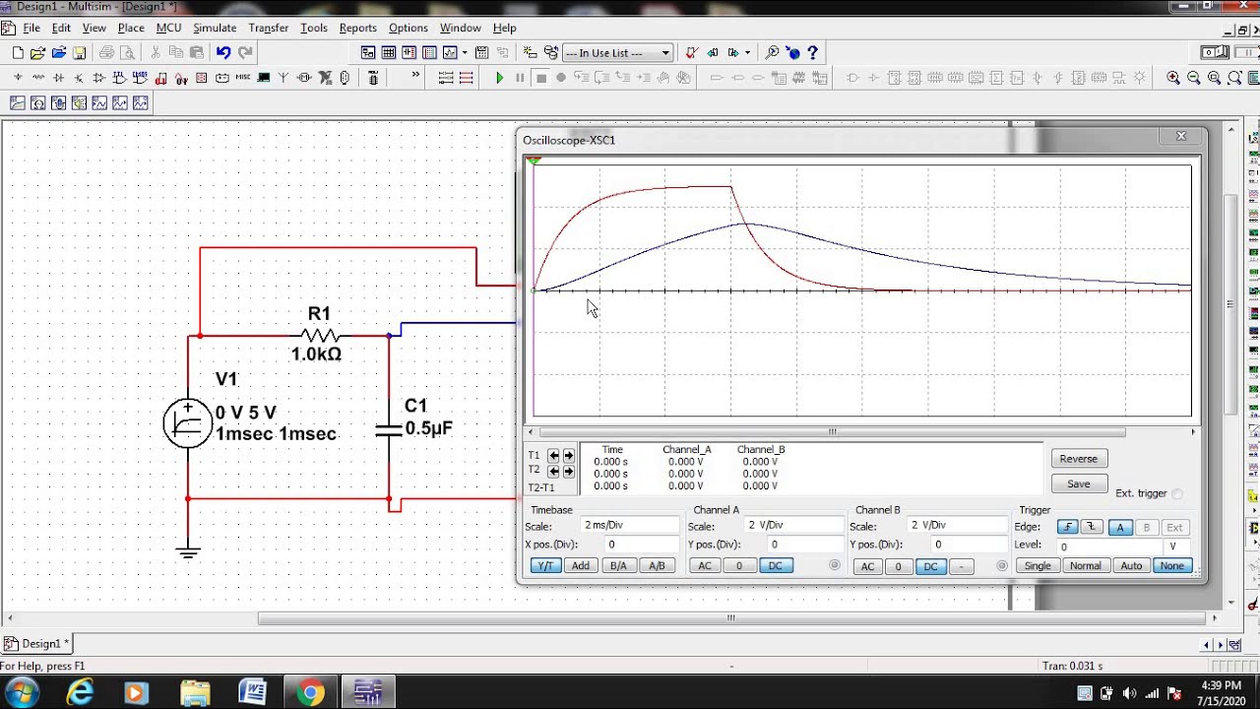Click first instrument icon in bottom toolbar
Viewport: 1260px width, 709px height.
[18, 103]
